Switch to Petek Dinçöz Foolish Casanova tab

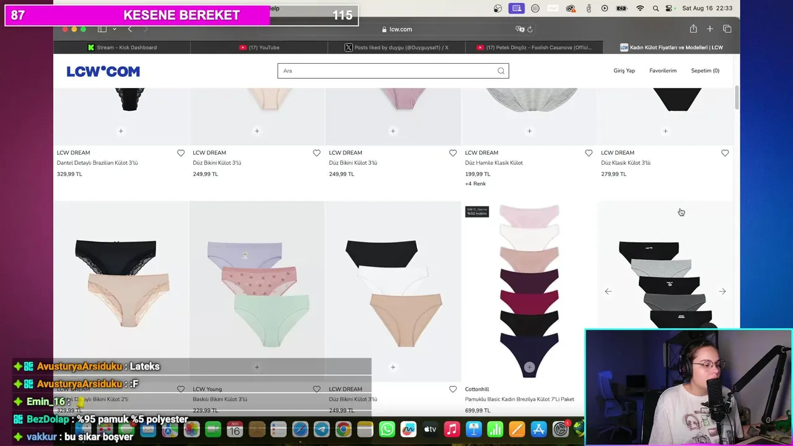coord(533,47)
